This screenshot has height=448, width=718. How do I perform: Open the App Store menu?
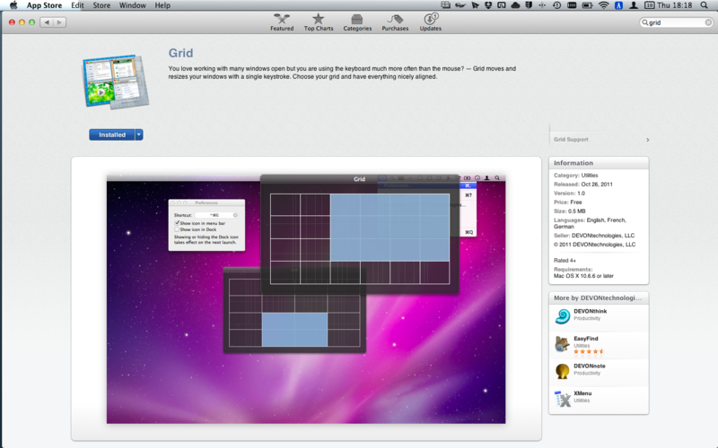tap(44, 5)
